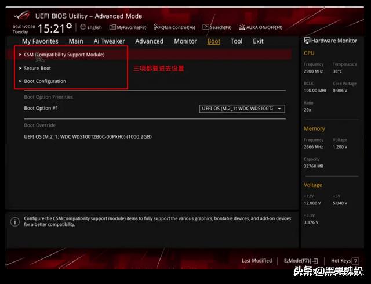Open the Exit tab
Viewport: 371px width, 284px height.
click(x=258, y=41)
